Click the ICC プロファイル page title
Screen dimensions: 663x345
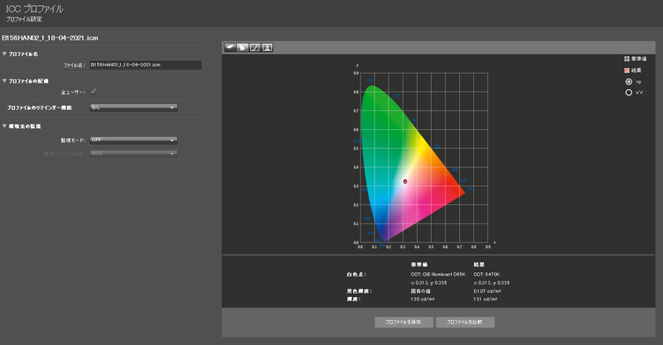pos(35,9)
